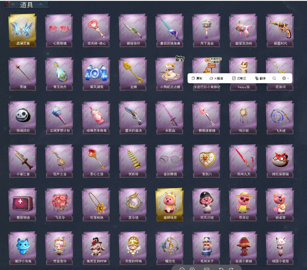Select the 云端梦想计划 item card
The width and height of the screenshot is (307, 270).
click(x=59, y=118)
